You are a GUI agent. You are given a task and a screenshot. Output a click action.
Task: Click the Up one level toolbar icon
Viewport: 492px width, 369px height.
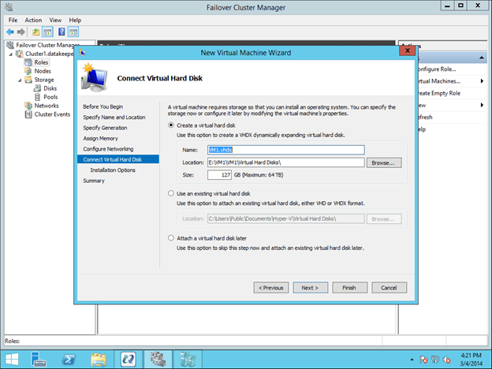tap(35, 31)
